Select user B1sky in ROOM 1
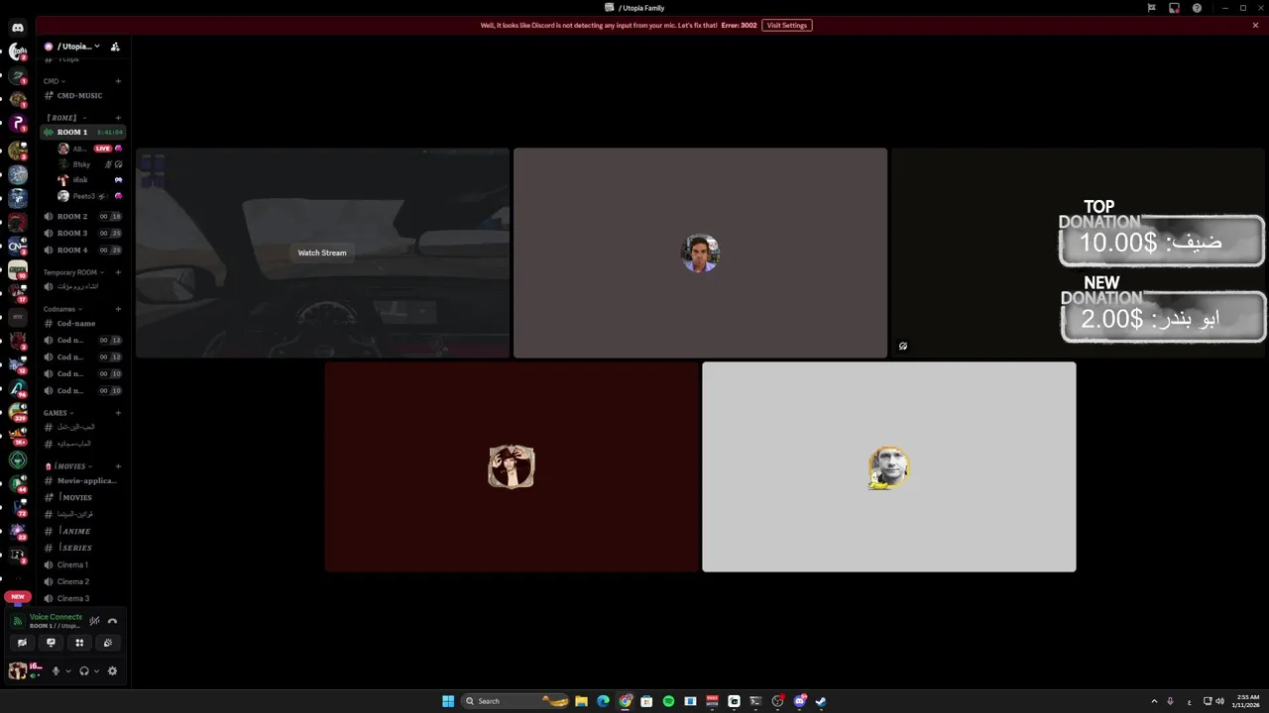This screenshot has width=1269, height=713. pyautogui.click(x=89, y=164)
